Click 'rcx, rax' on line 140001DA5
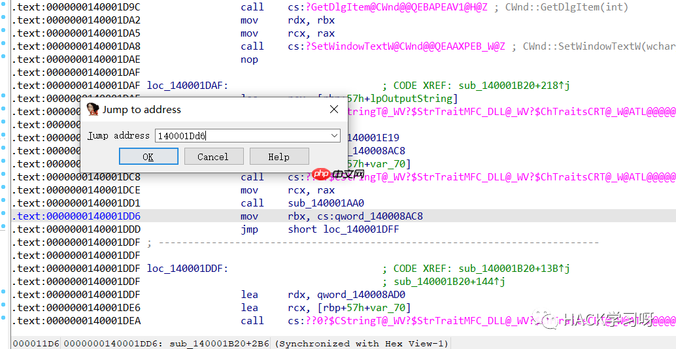Viewport: 676px width, 349px height. (311, 33)
